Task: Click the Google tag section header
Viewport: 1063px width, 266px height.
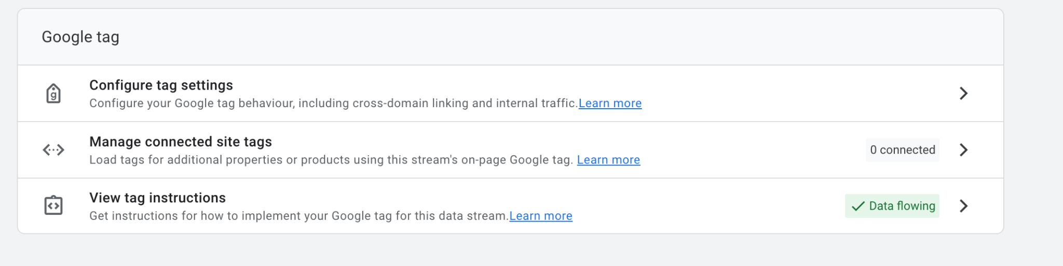Action: coord(80,37)
